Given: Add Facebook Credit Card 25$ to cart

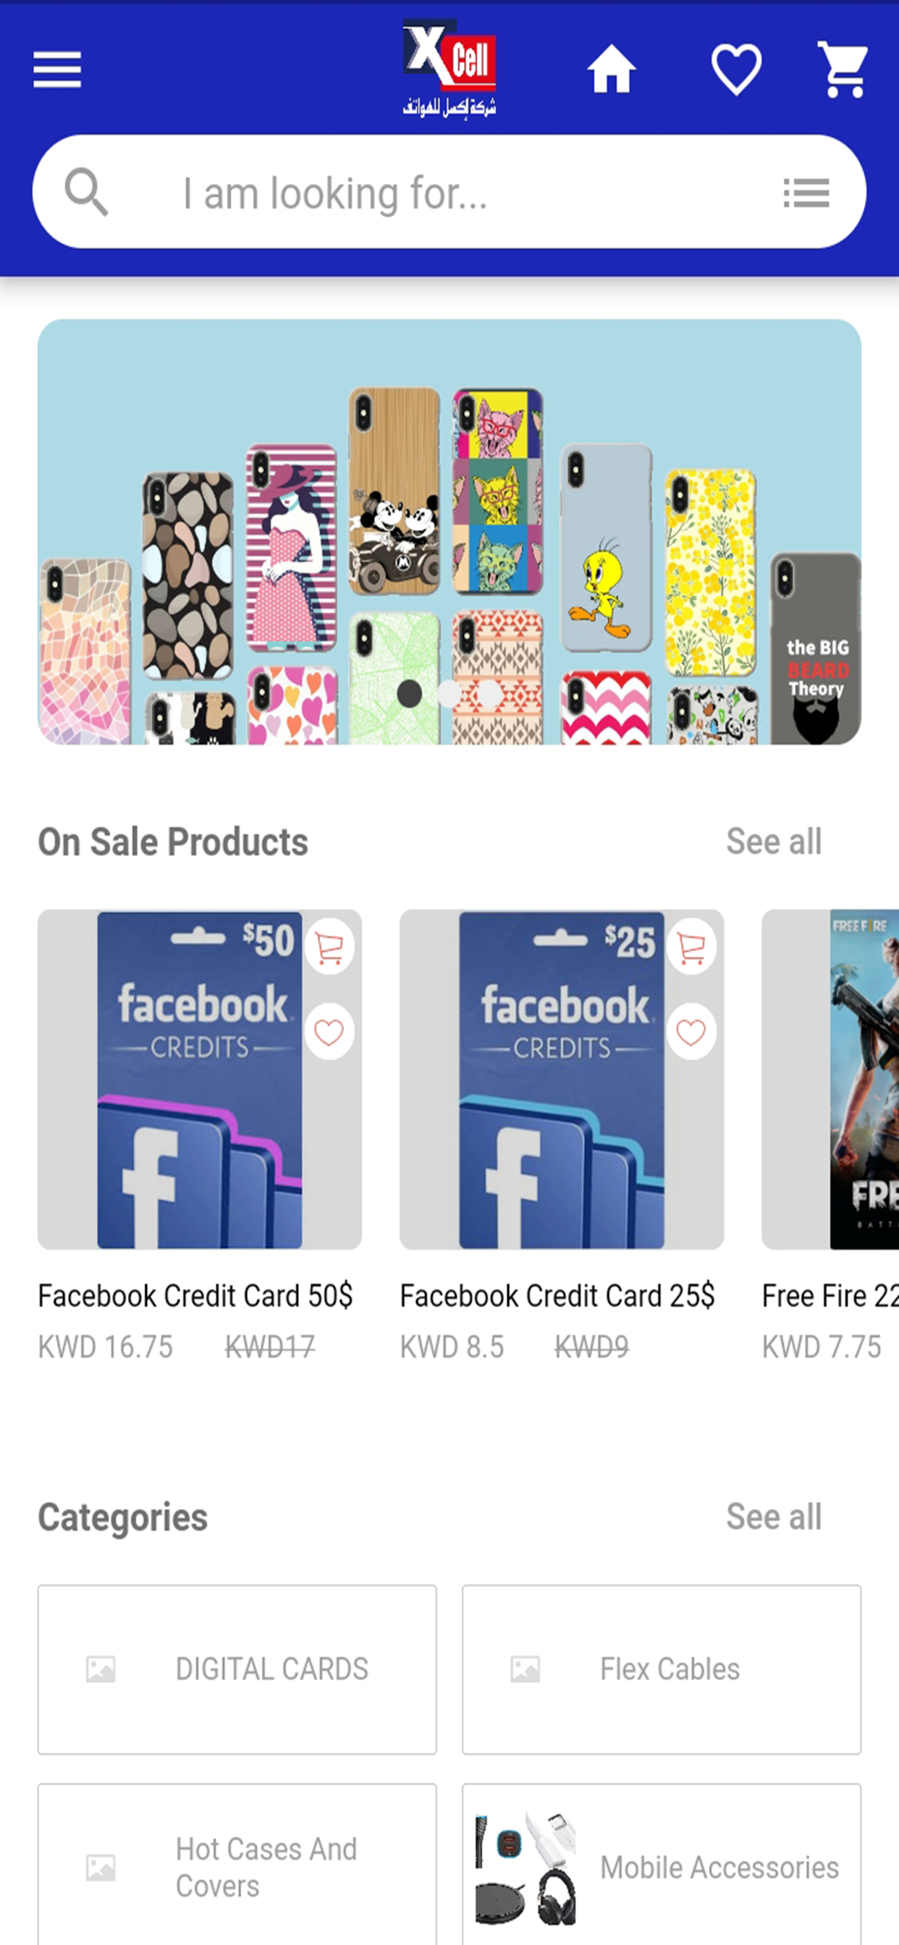Looking at the screenshot, I should pos(691,947).
